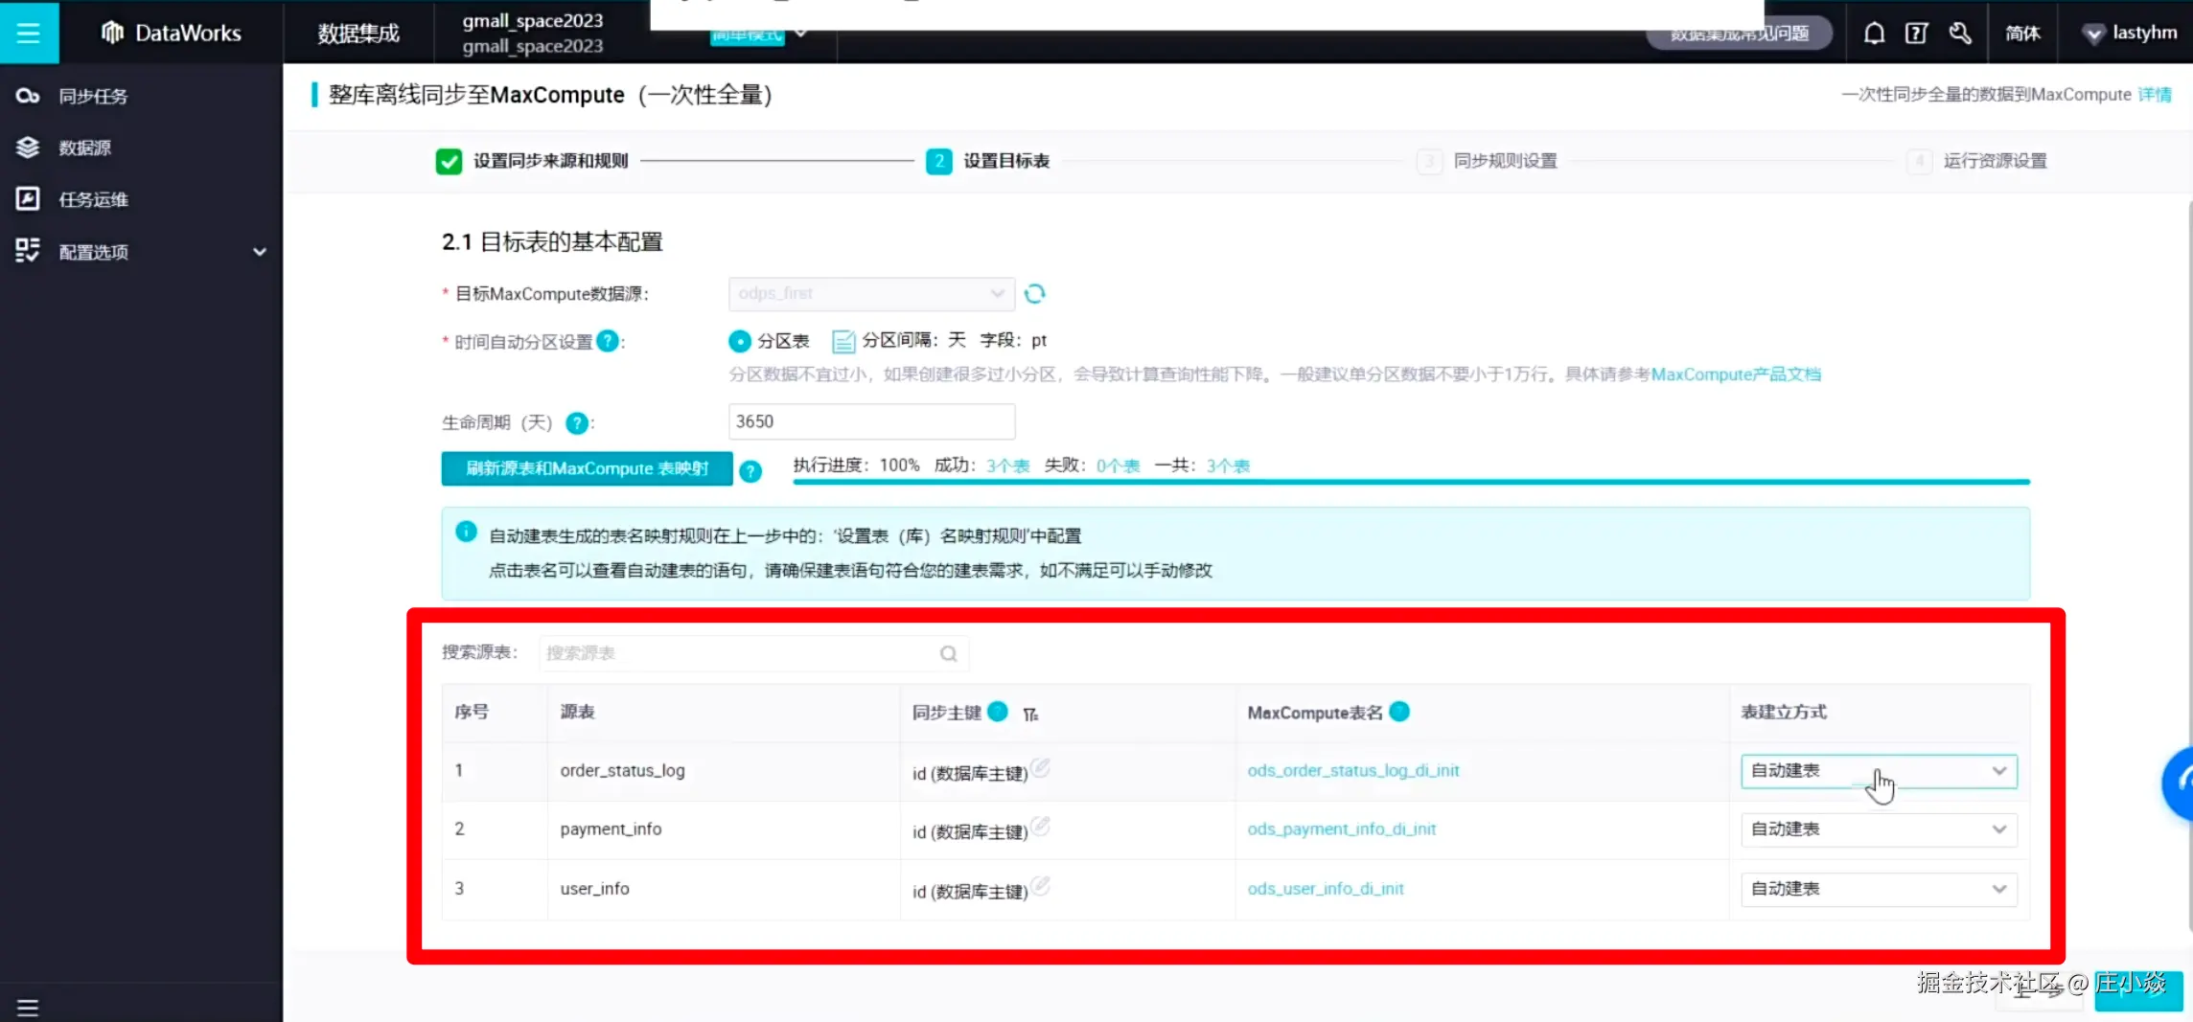
Task: Open 表建立方式 dropdown for order_status_log
Action: click(x=1879, y=771)
